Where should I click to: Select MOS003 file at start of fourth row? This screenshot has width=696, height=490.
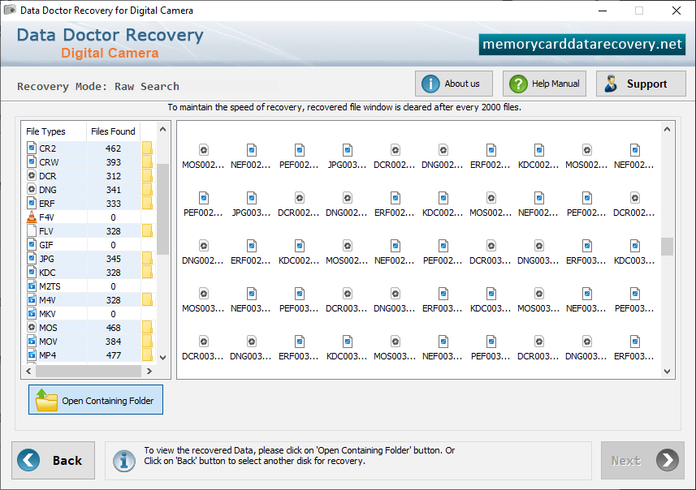click(x=203, y=300)
